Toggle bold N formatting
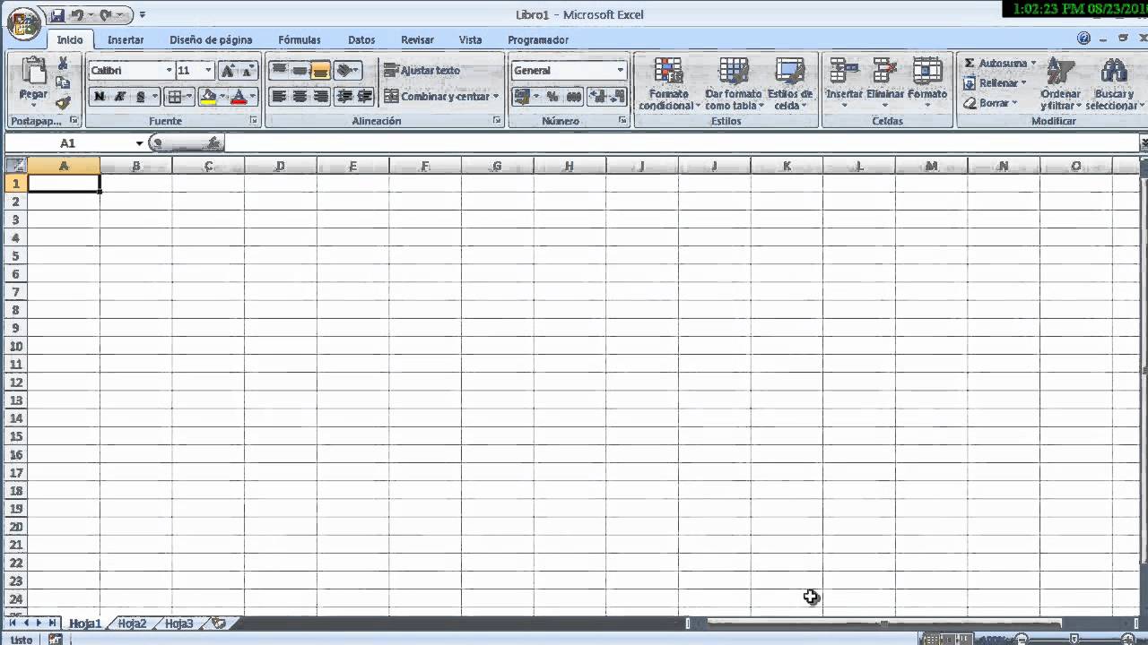The height and width of the screenshot is (645, 1148). click(100, 97)
